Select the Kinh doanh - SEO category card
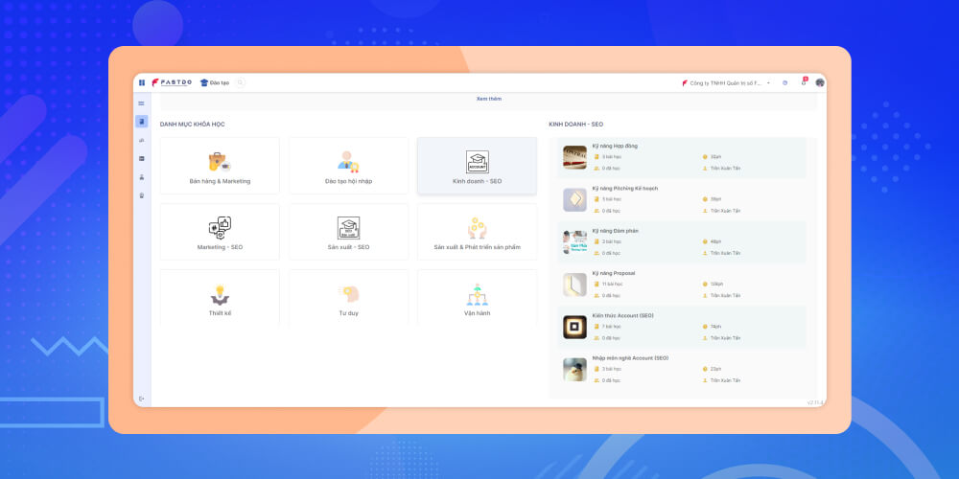This screenshot has width=959, height=479. [477, 166]
